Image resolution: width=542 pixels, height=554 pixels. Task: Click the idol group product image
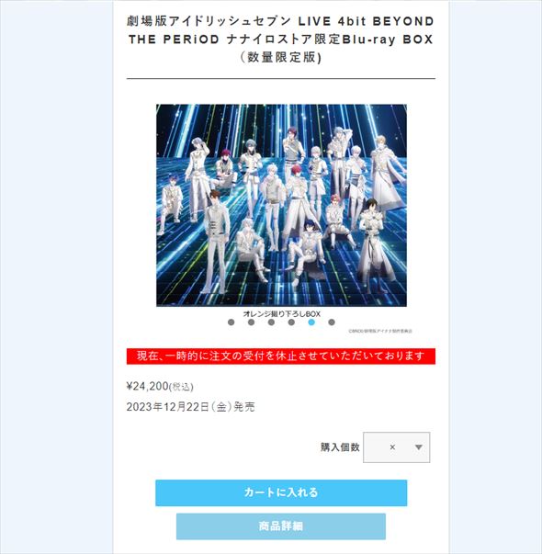tap(281, 205)
